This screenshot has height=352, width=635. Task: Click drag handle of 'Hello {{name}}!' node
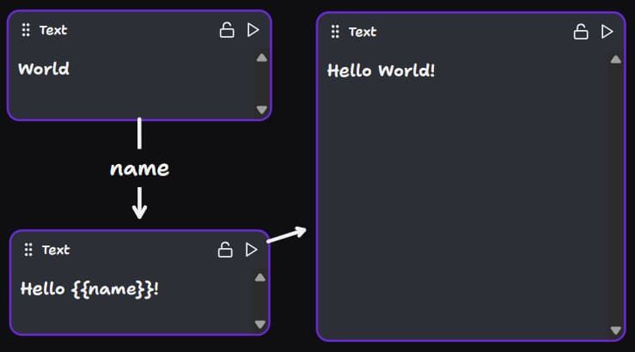(28, 250)
